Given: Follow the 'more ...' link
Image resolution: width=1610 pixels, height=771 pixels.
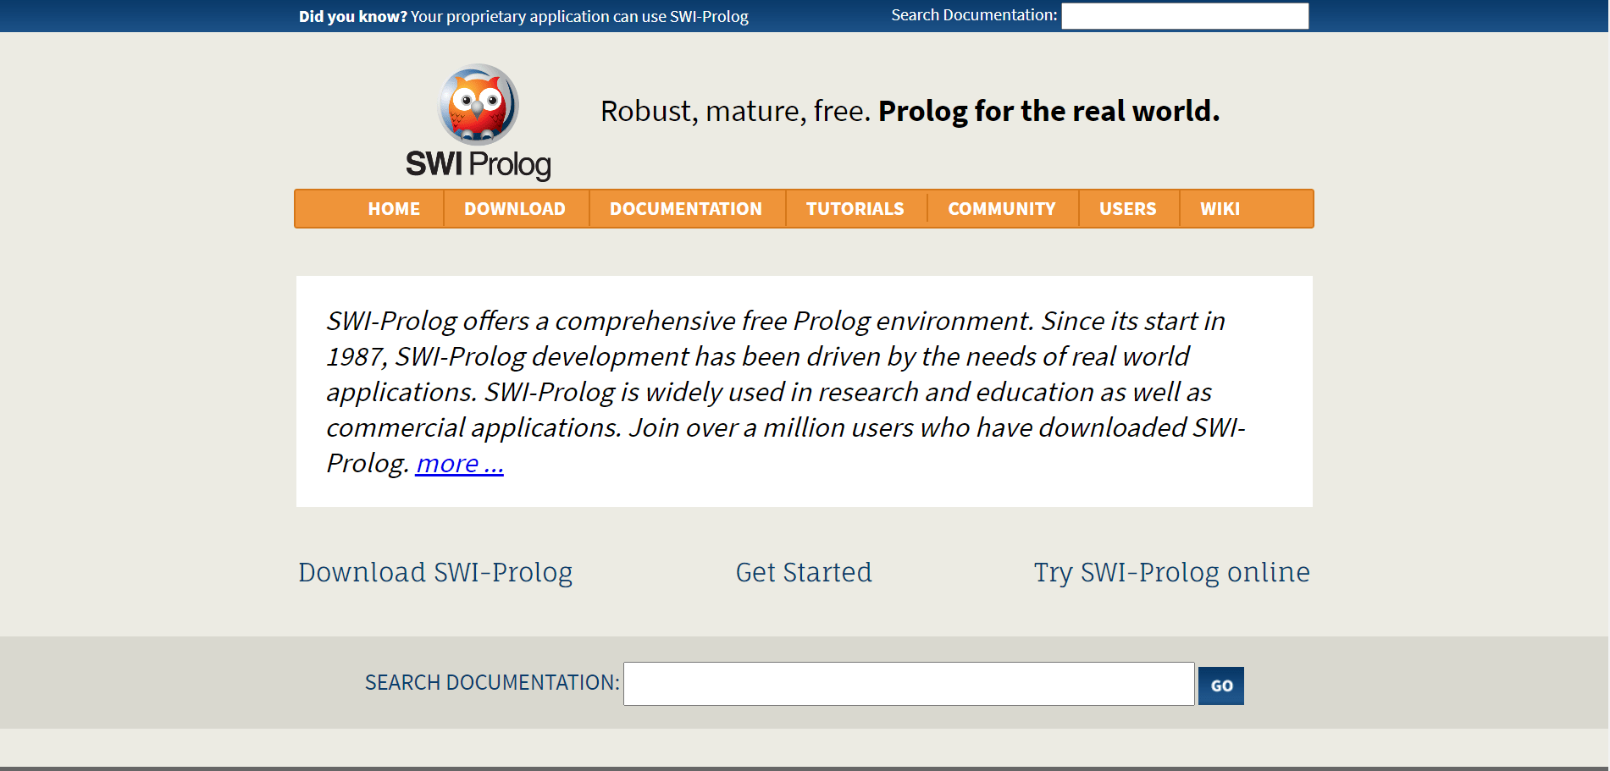Looking at the screenshot, I should pos(460,464).
